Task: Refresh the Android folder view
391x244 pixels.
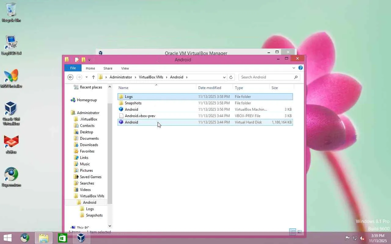Action: (231, 77)
